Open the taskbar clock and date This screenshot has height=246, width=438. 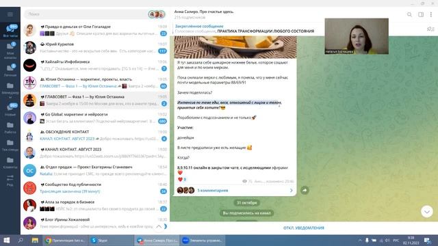[x=411, y=240]
